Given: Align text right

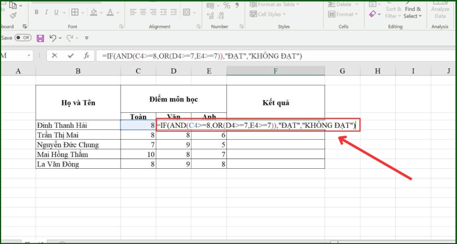Looking at the screenshot, I should click(x=153, y=12).
